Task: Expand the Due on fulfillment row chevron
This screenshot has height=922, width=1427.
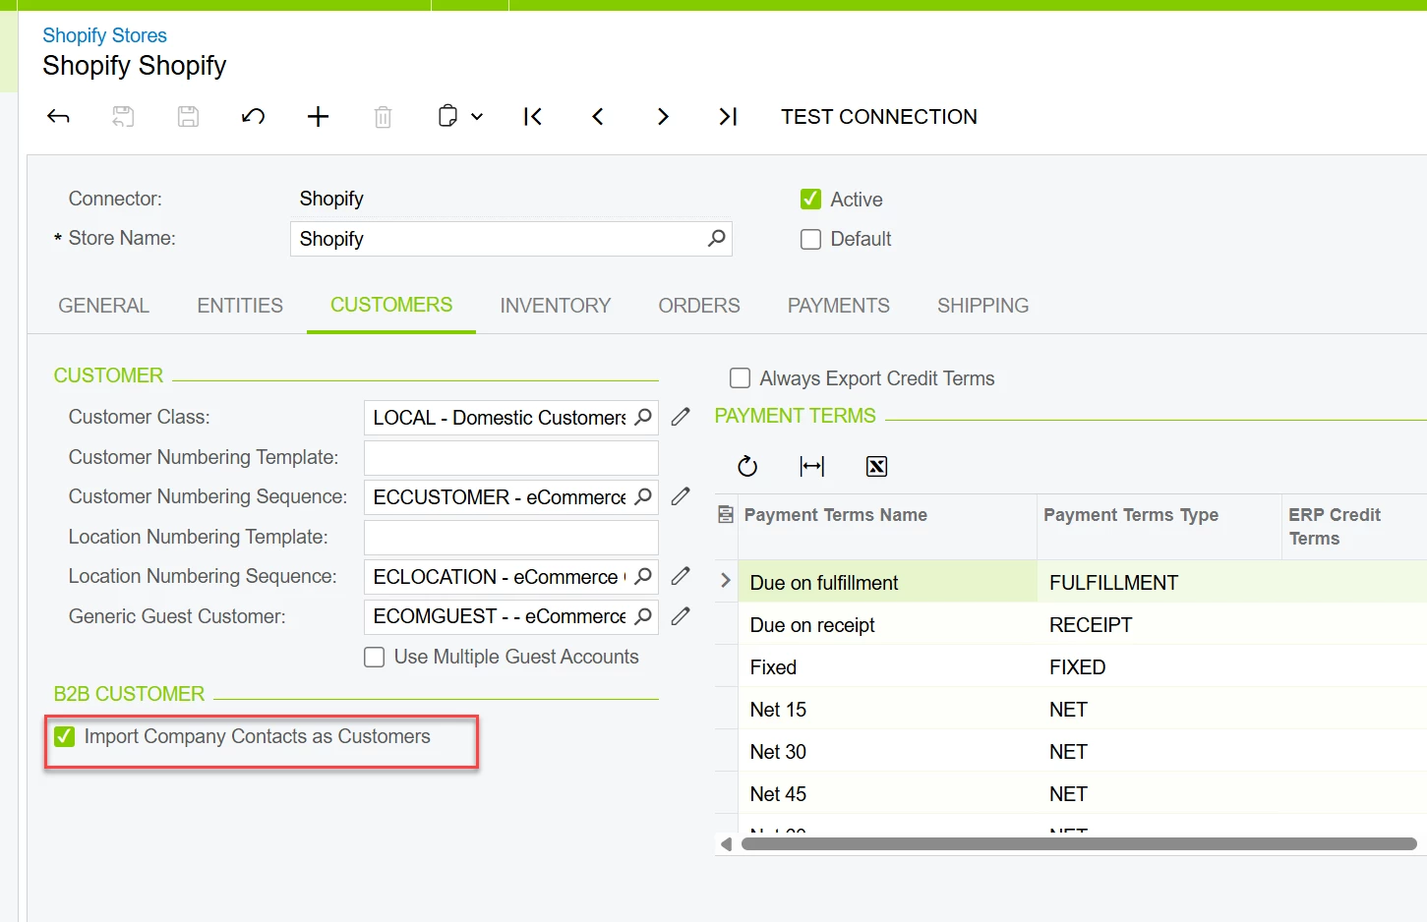Action: pos(726,581)
